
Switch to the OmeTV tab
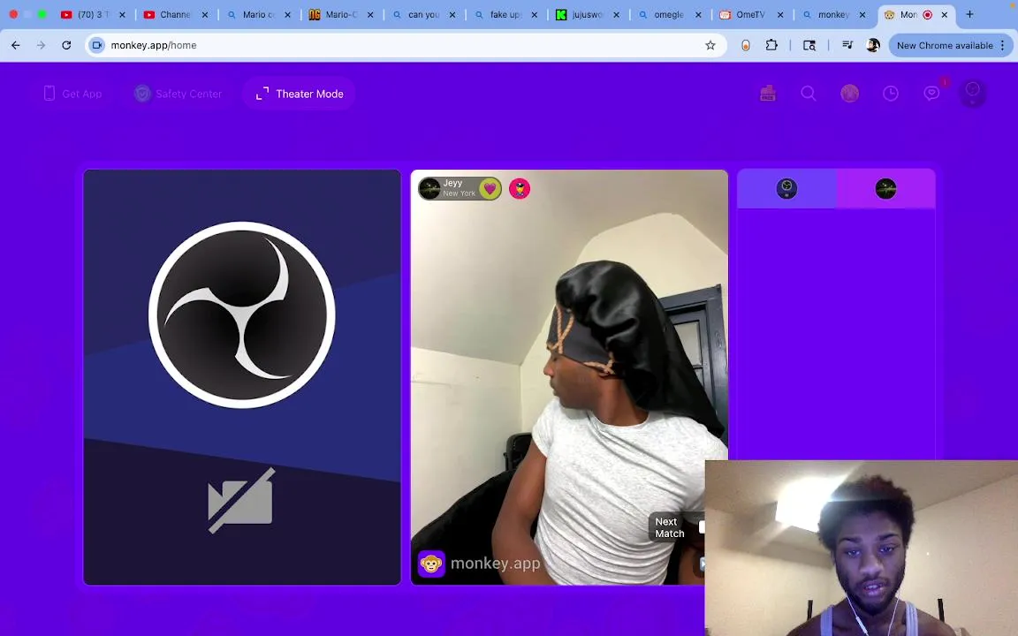pos(750,14)
